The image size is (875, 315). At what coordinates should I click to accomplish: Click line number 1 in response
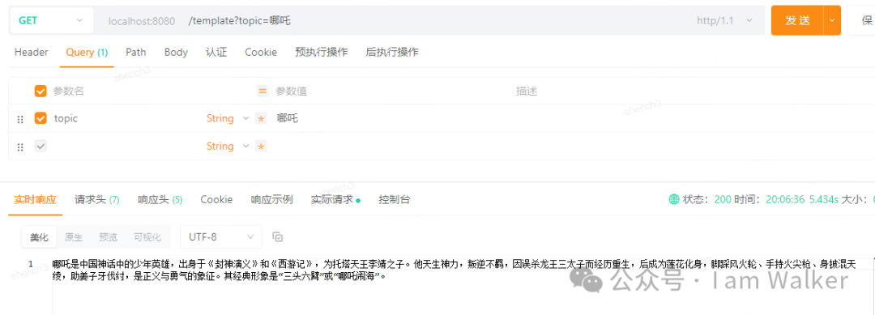pos(31,264)
